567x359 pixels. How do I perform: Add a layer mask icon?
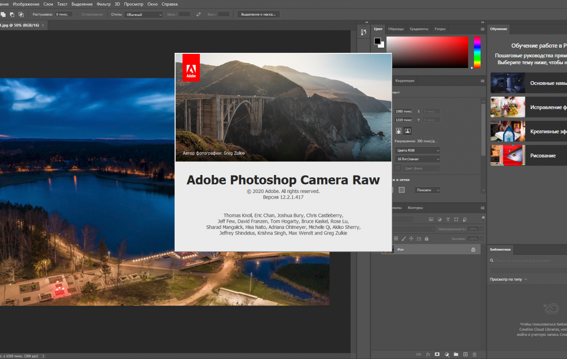(x=437, y=354)
